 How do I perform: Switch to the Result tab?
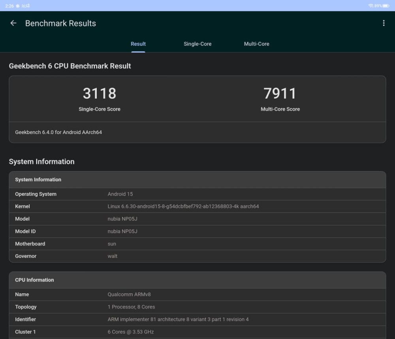coord(138,44)
